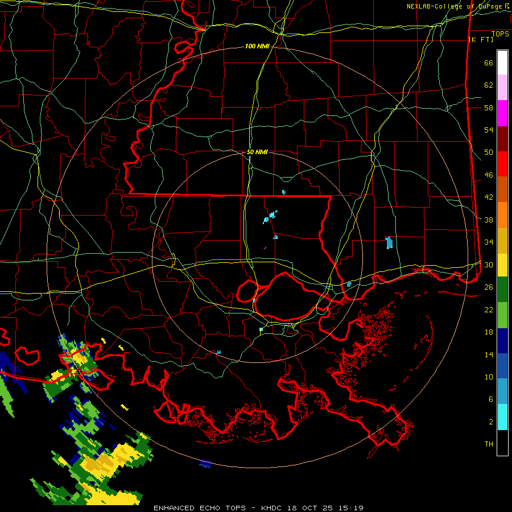The width and height of the screenshot is (512, 512).
Task: Click the navy echo on the 100 NMI ring's southern edge
Action: click(205, 463)
